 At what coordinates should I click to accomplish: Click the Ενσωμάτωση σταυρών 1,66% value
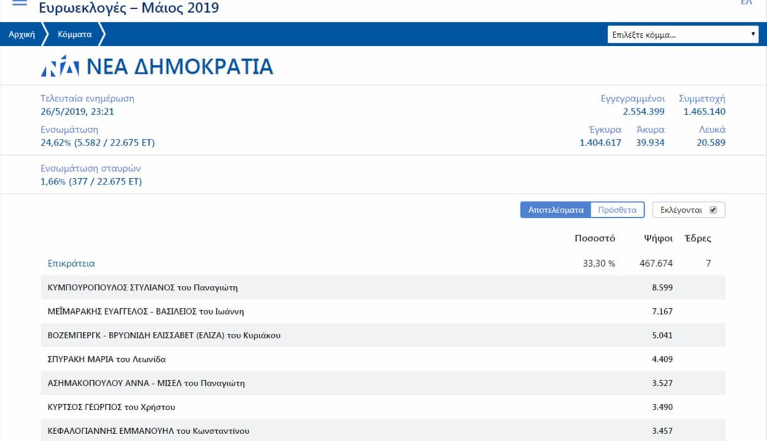click(91, 182)
